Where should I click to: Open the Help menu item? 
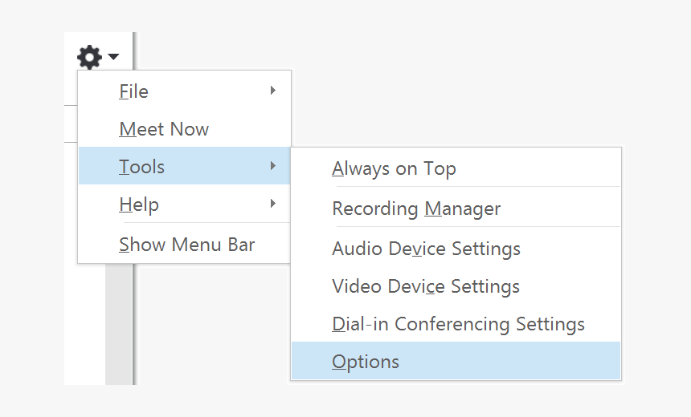pyautogui.click(x=139, y=204)
